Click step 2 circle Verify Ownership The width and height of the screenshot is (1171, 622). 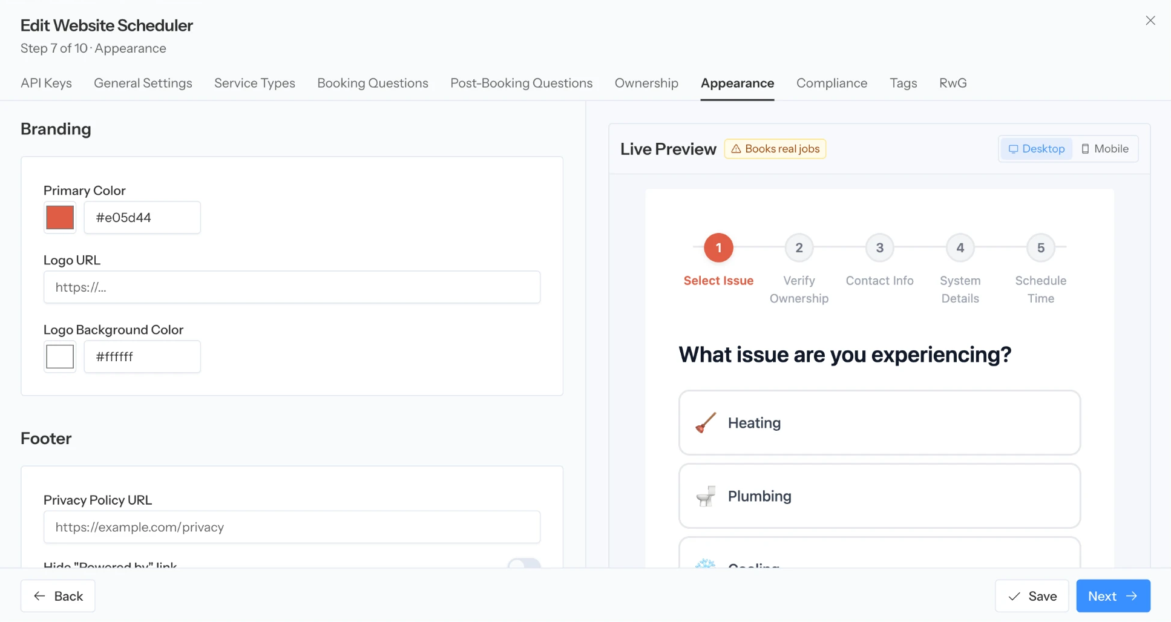pos(799,247)
